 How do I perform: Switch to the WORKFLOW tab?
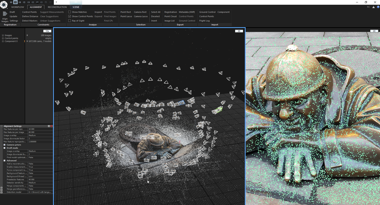[x=17, y=7]
